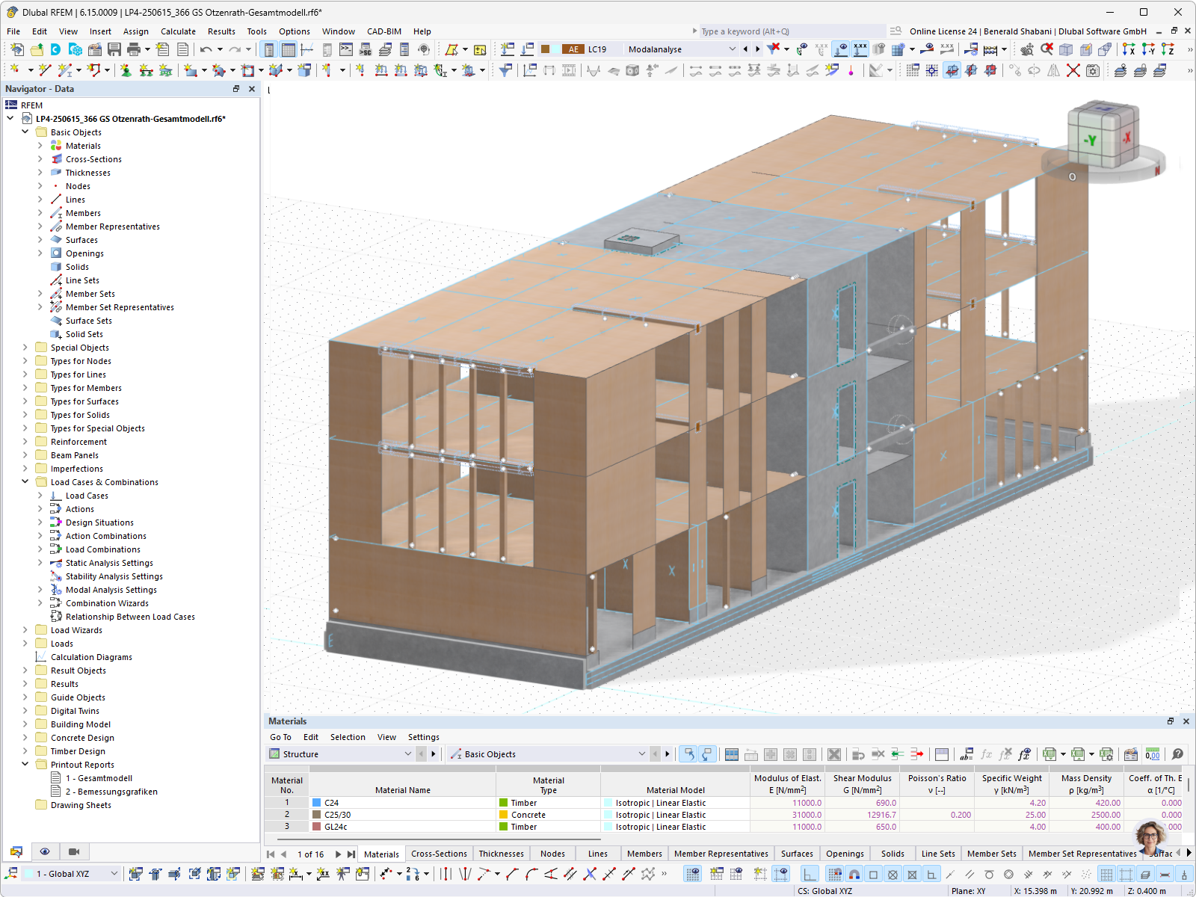Open Selection menu in Materials panel

click(348, 737)
